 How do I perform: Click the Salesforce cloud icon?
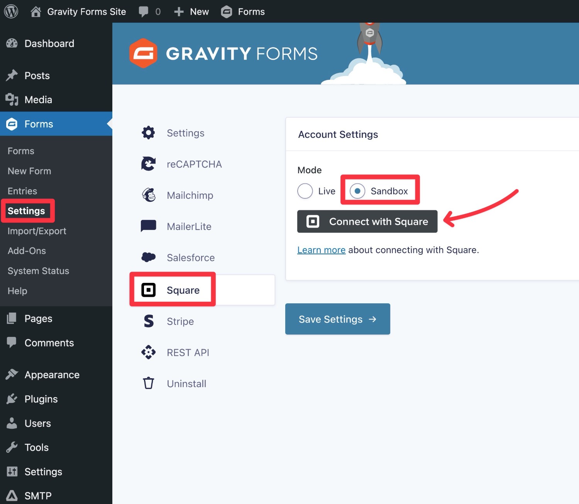tap(149, 257)
